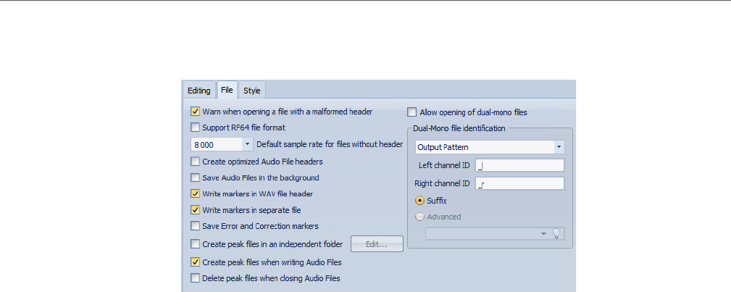The image size is (731, 292).
Task: Click the Left channel ID field
Action: tap(519, 165)
